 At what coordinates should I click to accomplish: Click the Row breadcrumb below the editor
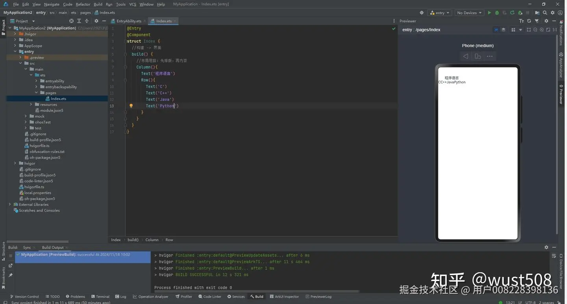coord(169,239)
